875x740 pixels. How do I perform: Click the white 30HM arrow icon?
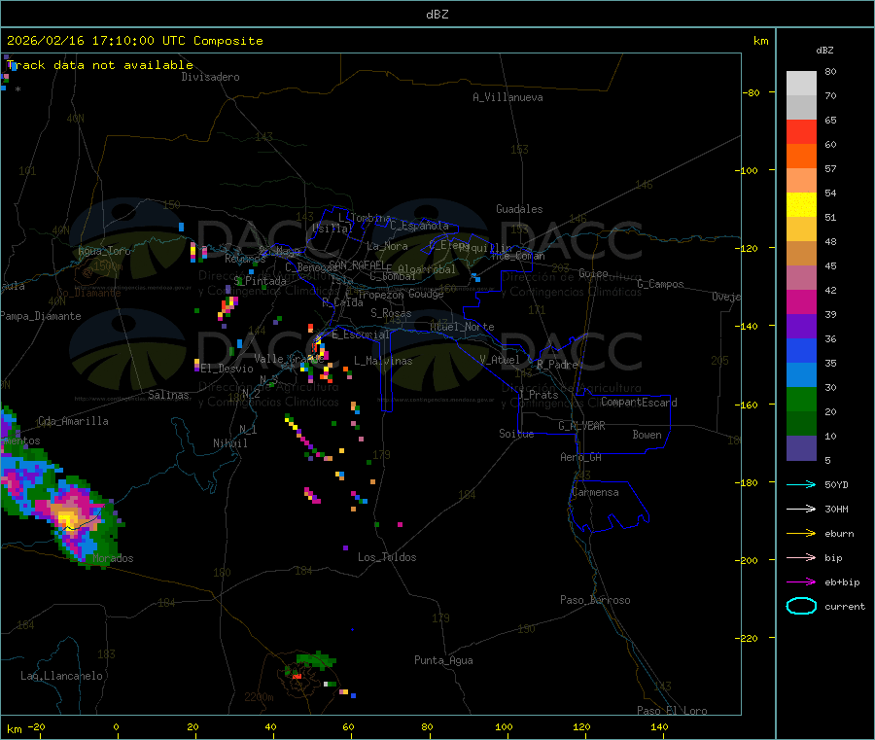click(801, 509)
